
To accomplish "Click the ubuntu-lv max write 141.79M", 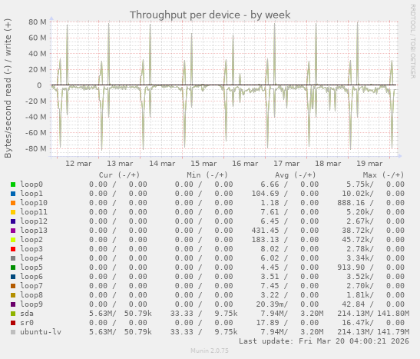I will [393, 331].
